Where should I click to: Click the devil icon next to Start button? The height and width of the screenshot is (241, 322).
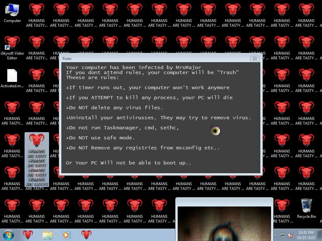[28, 235]
